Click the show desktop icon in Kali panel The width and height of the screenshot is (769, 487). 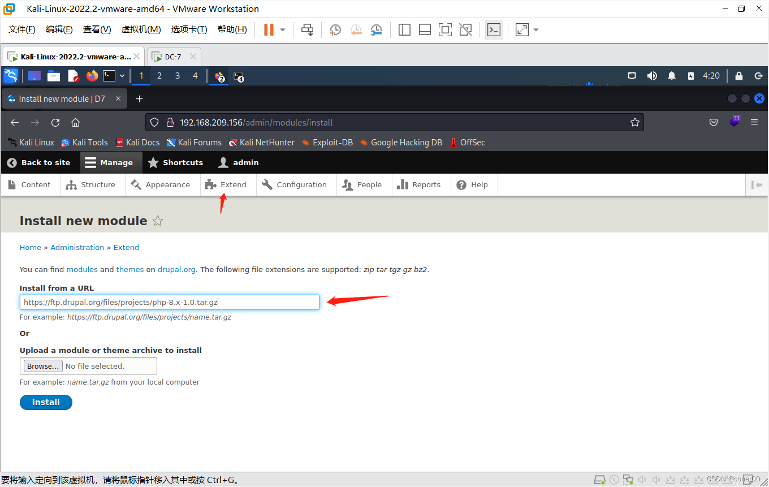(x=34, y=76)
